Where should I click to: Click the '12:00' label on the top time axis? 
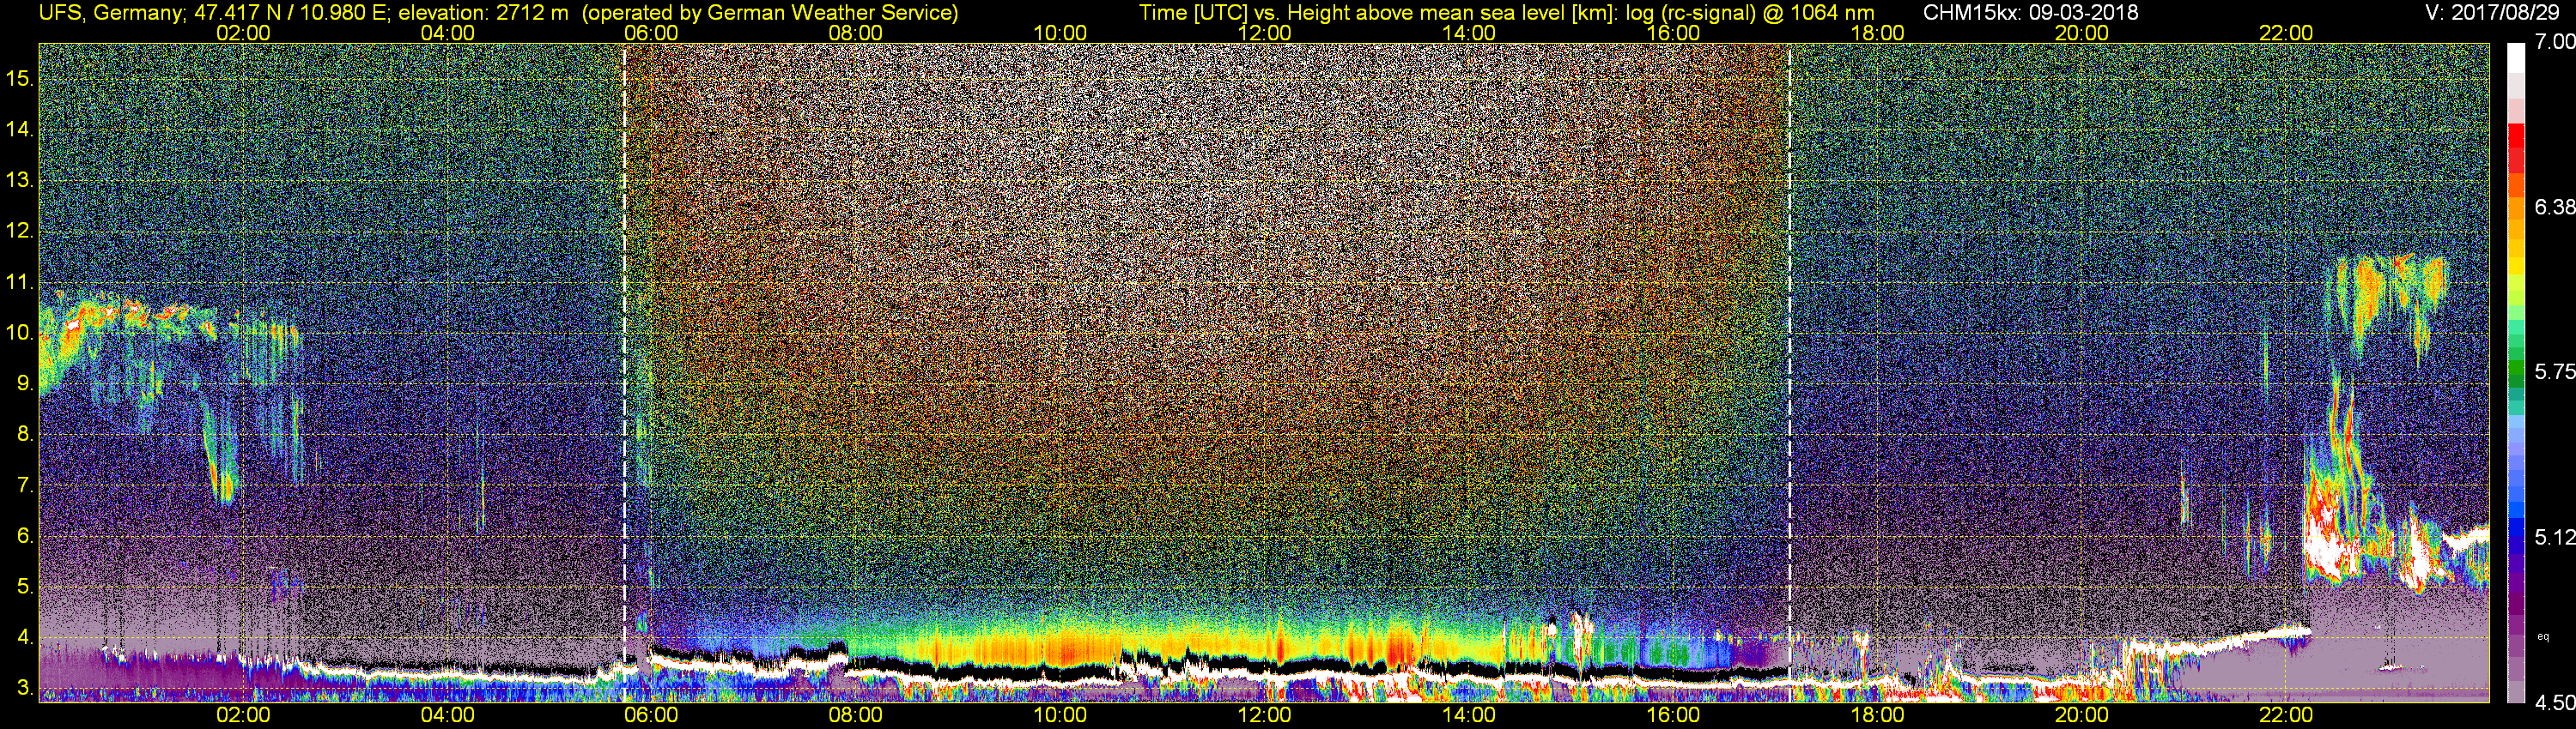click(x=1264, y=33)
